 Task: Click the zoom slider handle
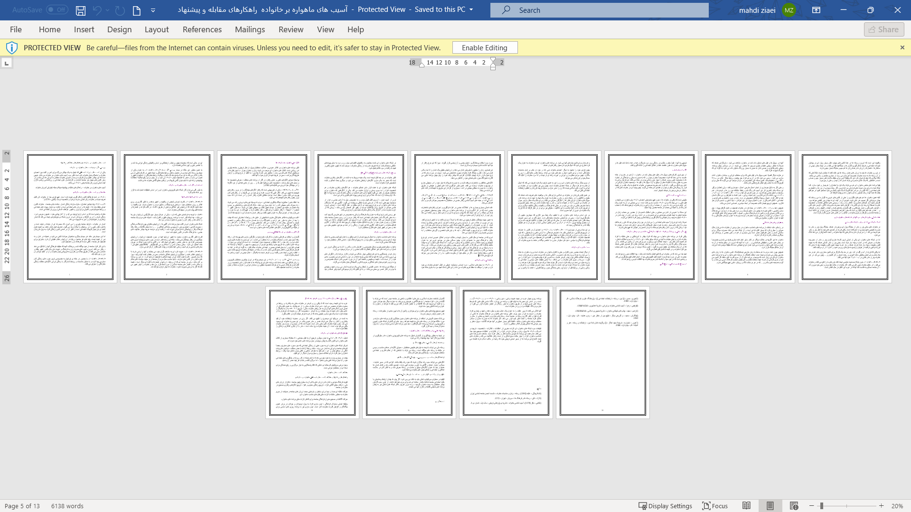[821, 506]
